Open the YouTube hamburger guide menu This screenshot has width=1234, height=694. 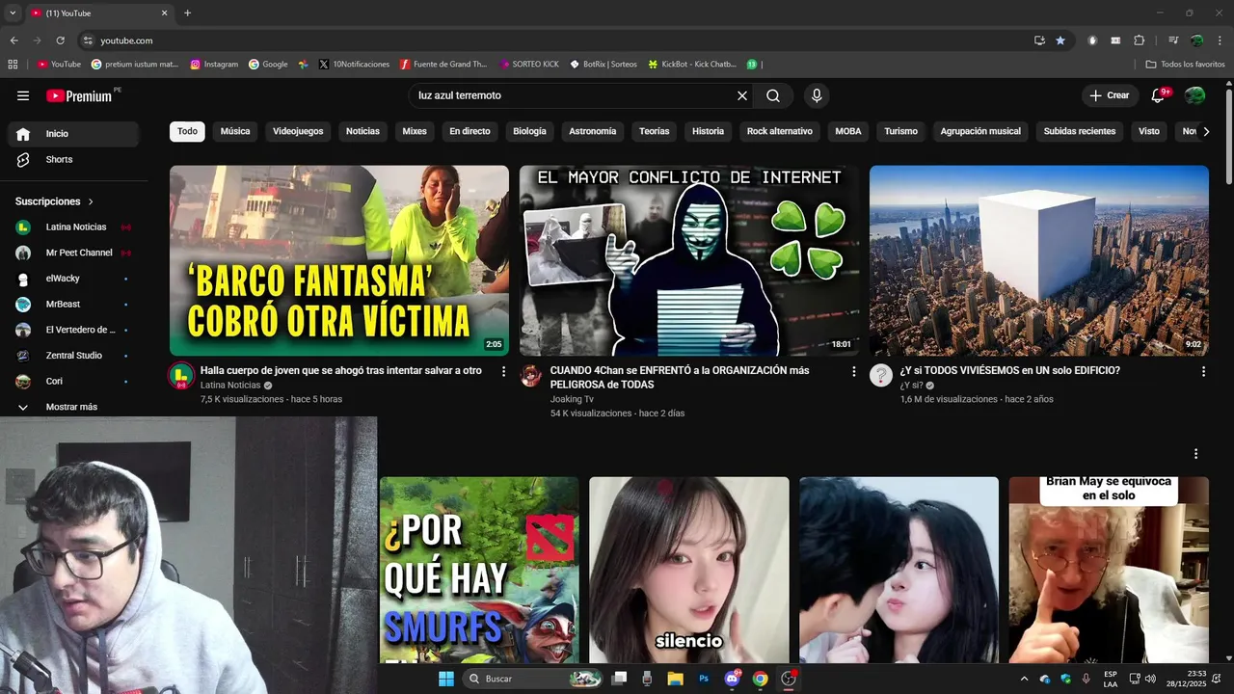[23, 95]
